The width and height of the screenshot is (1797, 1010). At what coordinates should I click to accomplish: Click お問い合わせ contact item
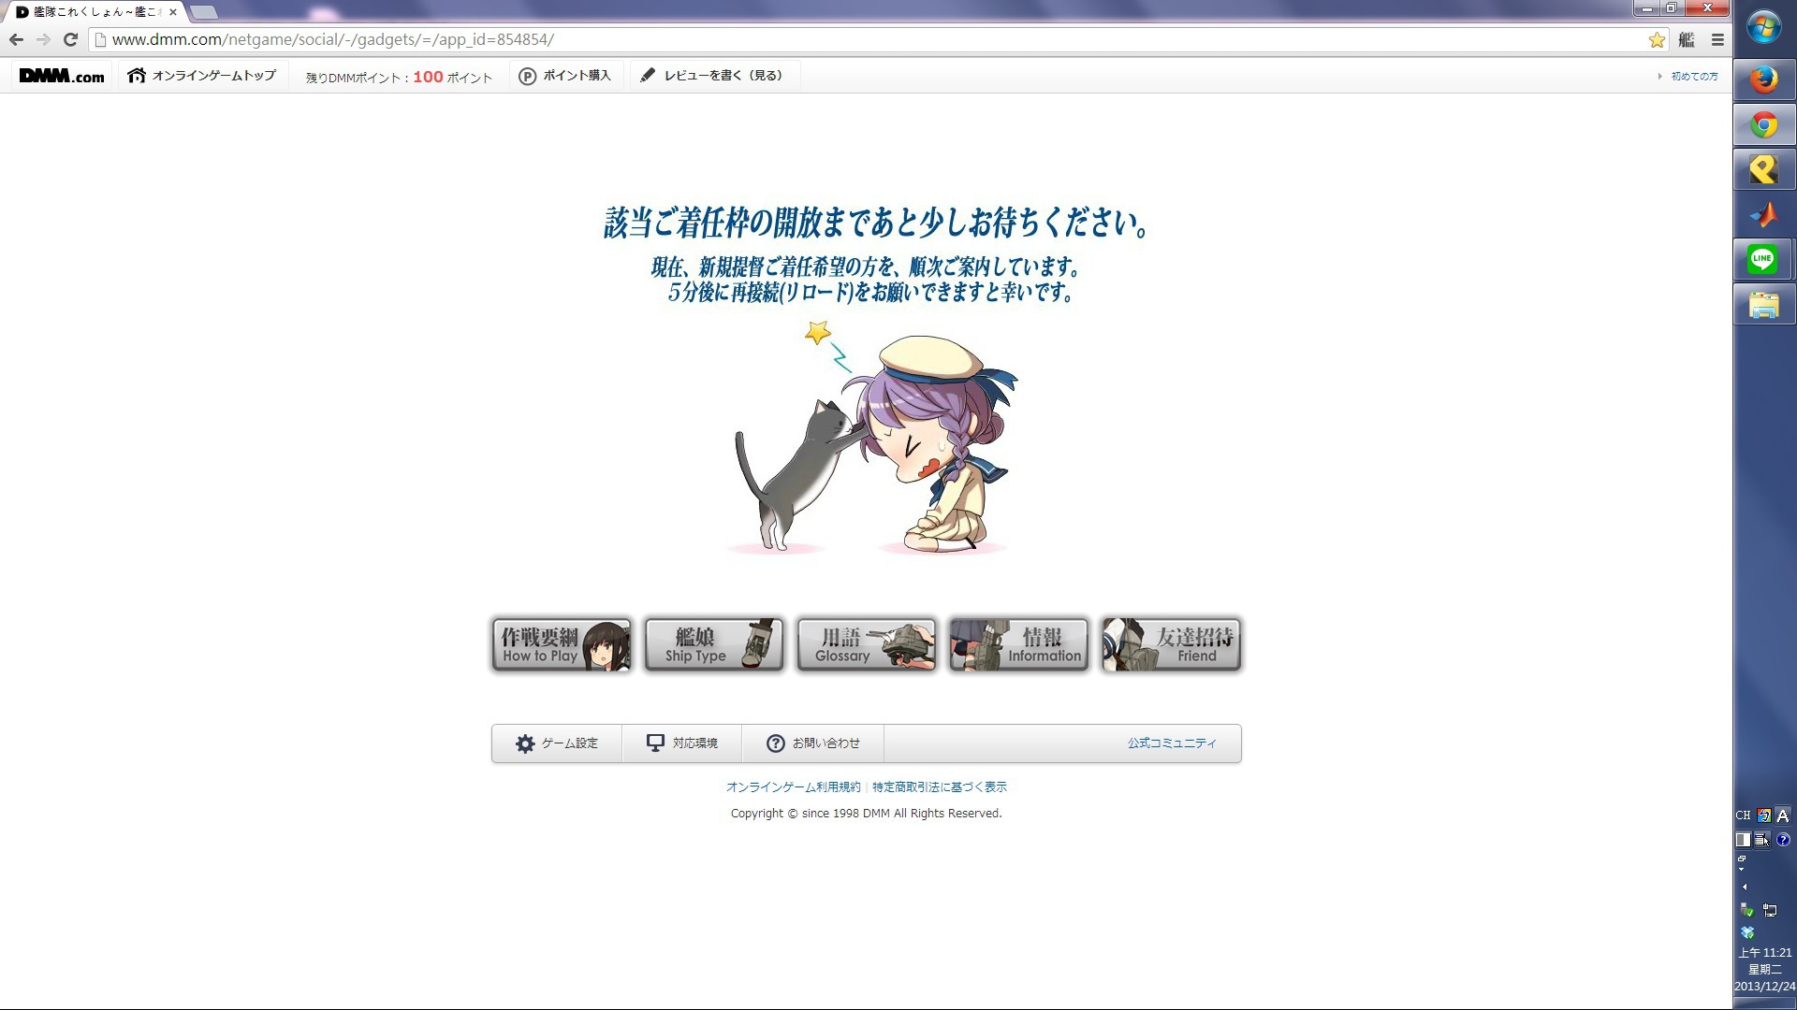coord(813,743)
